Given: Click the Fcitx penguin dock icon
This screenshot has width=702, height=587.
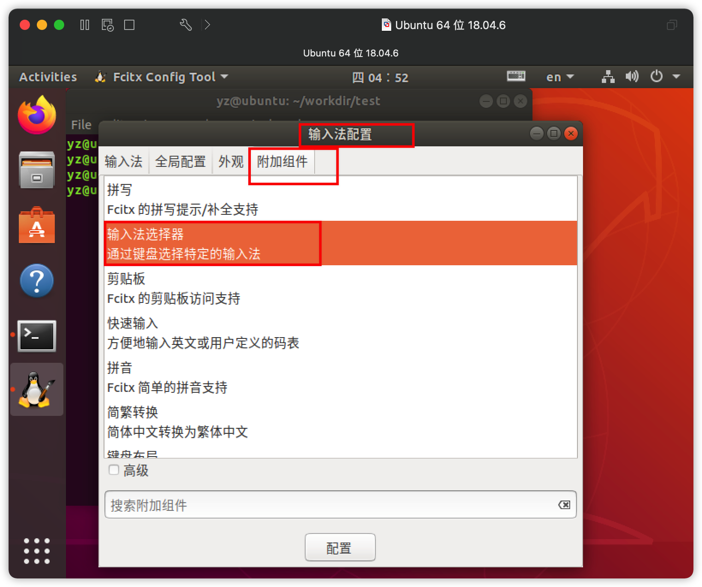Looking at the screenshot, I should [37, 389].
